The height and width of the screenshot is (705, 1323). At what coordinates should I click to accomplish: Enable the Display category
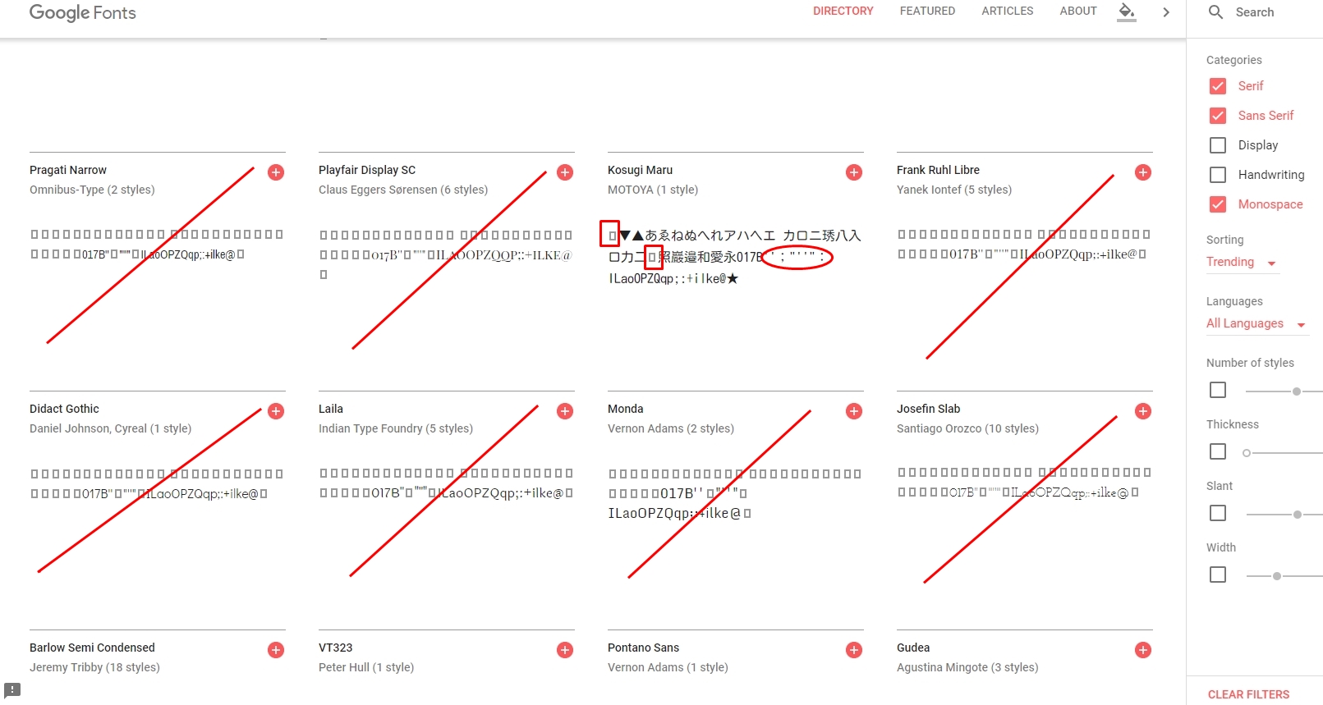1218,145
